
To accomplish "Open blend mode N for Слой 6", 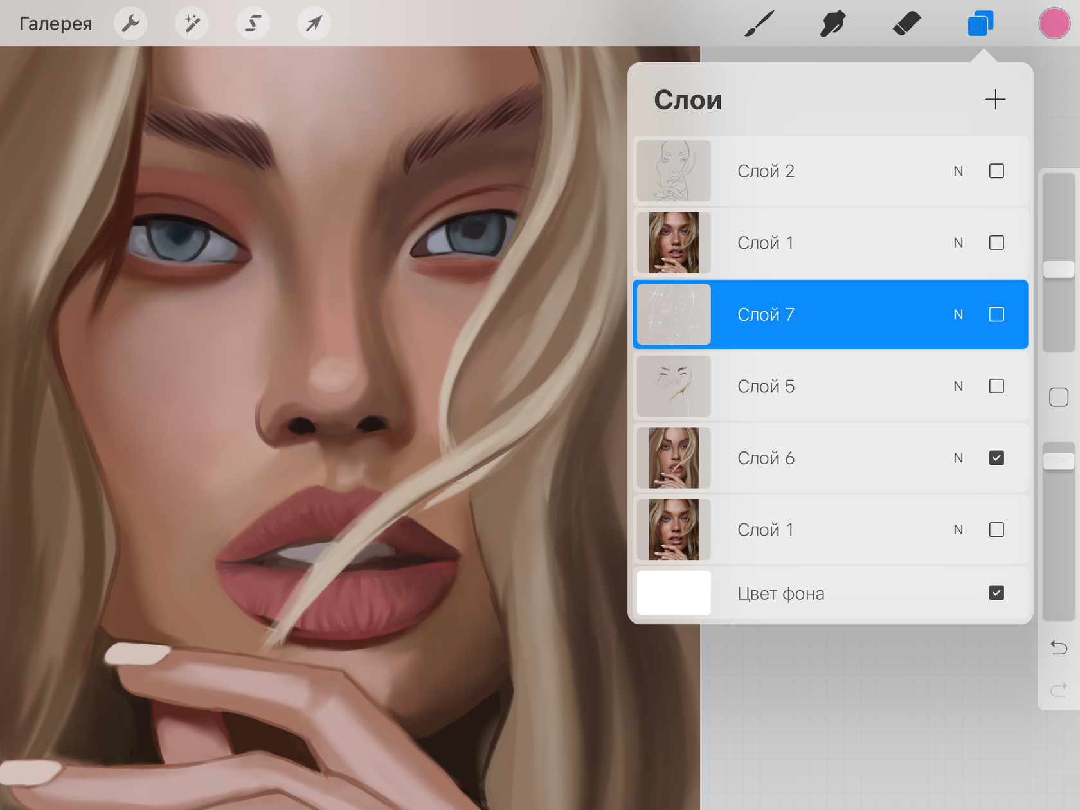I will (x=959, y=458).
